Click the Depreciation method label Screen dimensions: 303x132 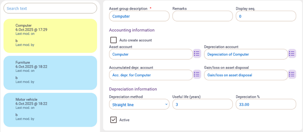[x=126, y=97]
